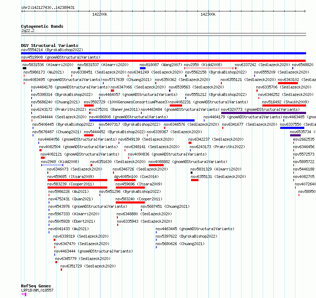Click the blue nsv5554214 variant bar
The height and width of the screenshot is (298, 316).
tap(163, 53)
